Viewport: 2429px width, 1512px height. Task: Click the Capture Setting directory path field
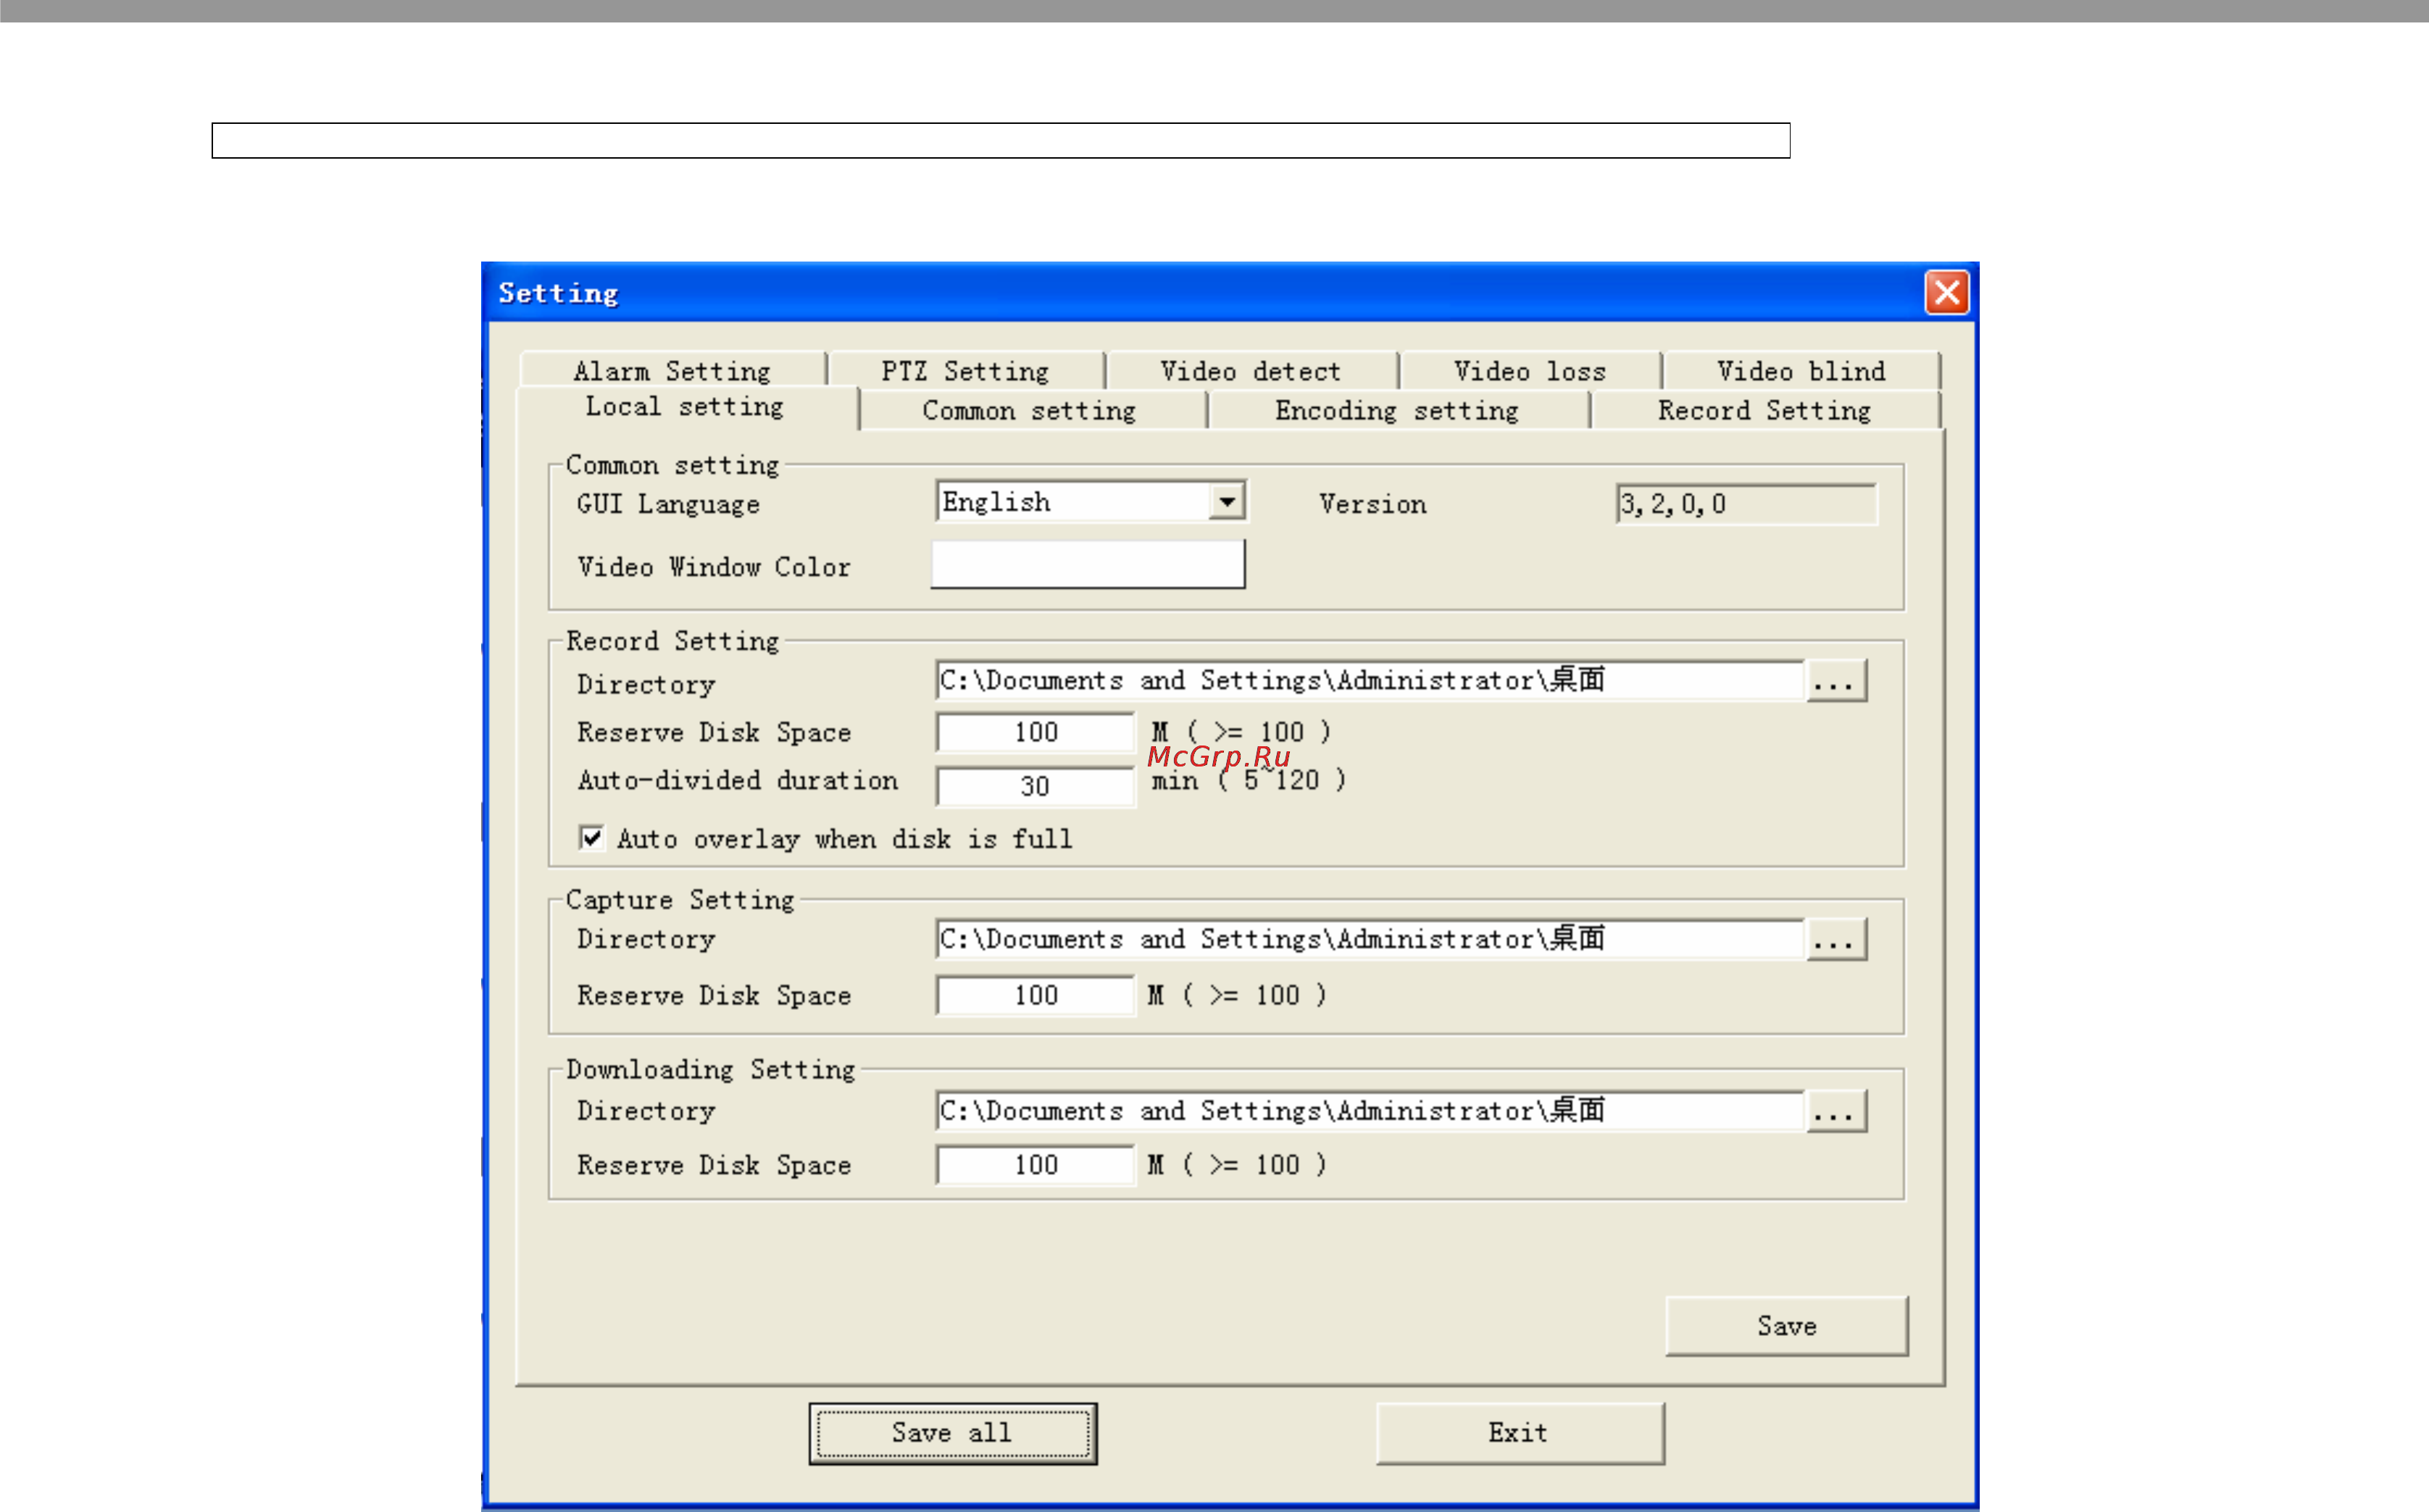1370,939
